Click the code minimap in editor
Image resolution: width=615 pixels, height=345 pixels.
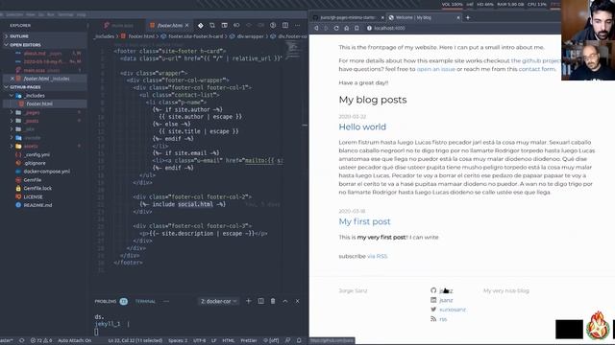click(x=292, y=51)
